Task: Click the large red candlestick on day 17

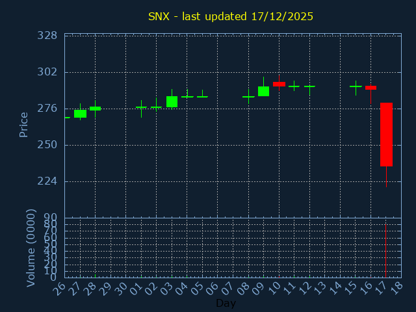Action: coord(386,135)
